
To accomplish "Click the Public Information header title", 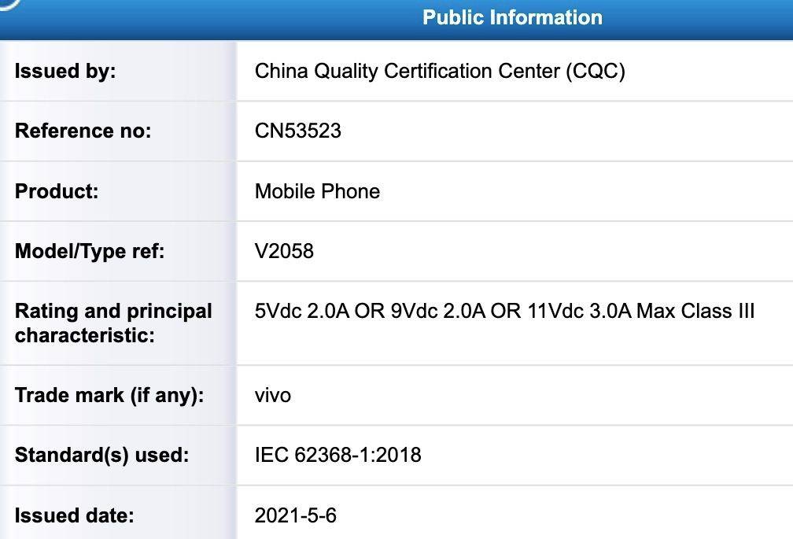I will 512,17.
